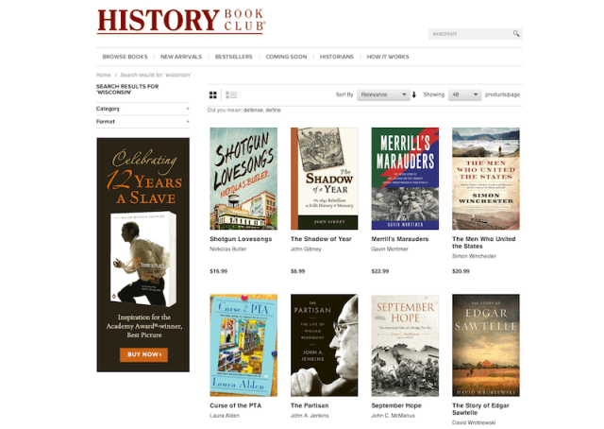Click the History Book Club logo
604x429 pixels.
181,21
